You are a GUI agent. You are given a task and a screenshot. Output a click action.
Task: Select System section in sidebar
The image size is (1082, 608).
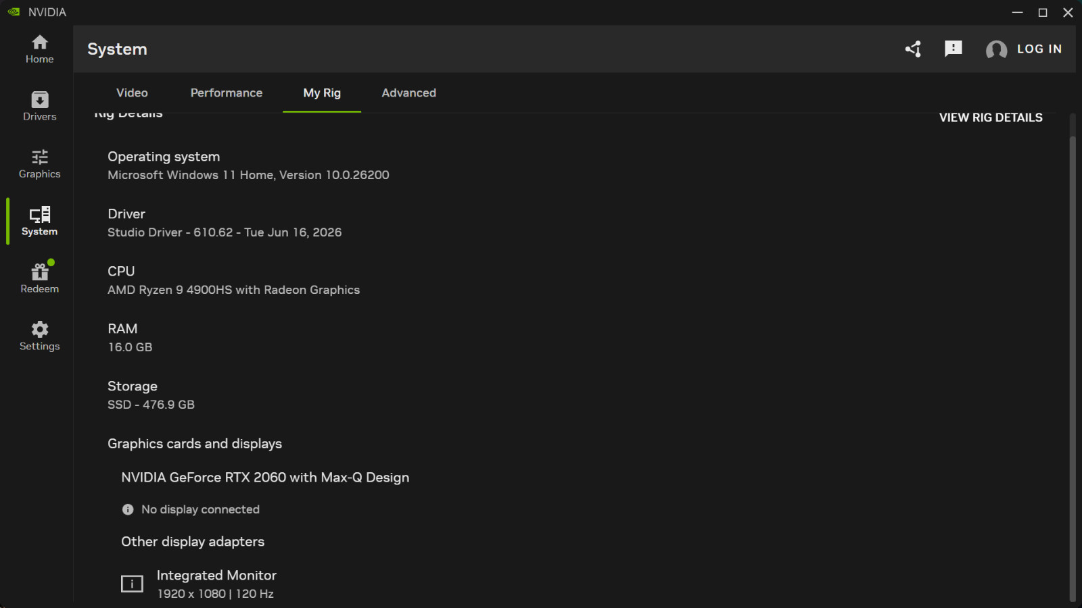point(39,222)
